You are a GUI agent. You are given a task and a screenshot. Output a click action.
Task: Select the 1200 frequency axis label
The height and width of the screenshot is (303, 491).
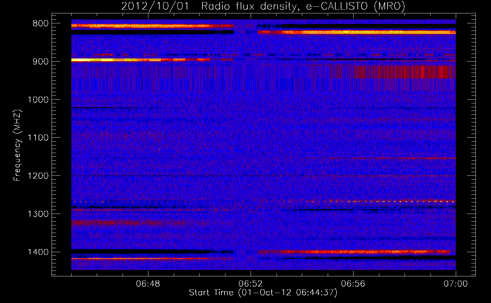point(38,176)
